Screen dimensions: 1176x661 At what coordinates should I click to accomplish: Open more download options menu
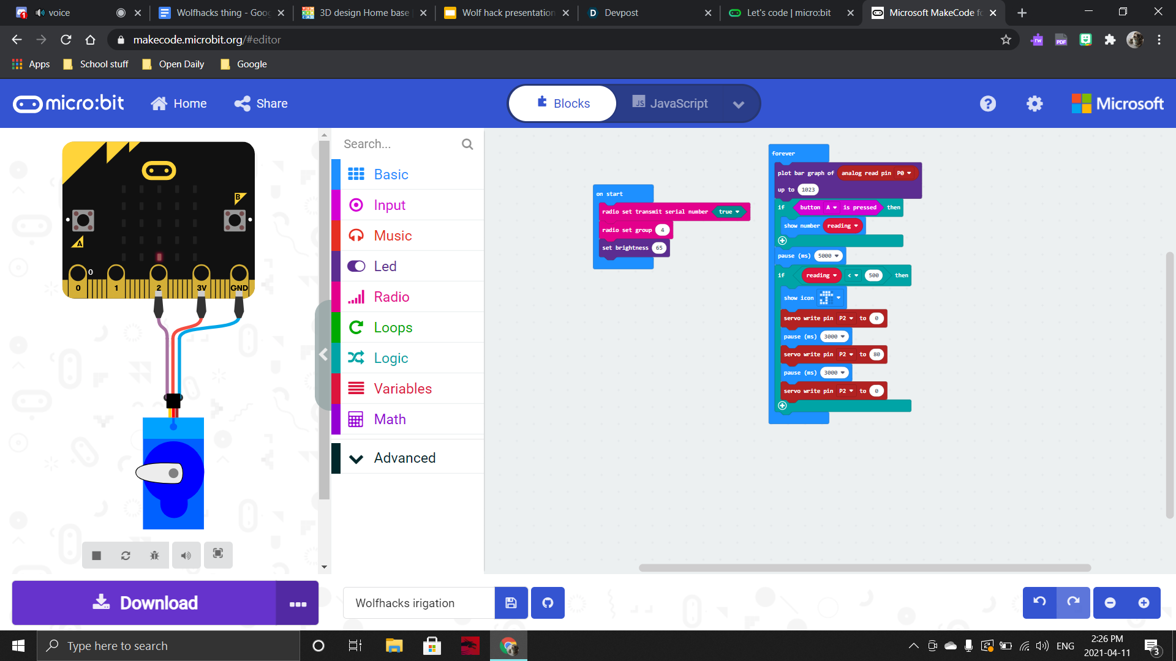[298, 603]
